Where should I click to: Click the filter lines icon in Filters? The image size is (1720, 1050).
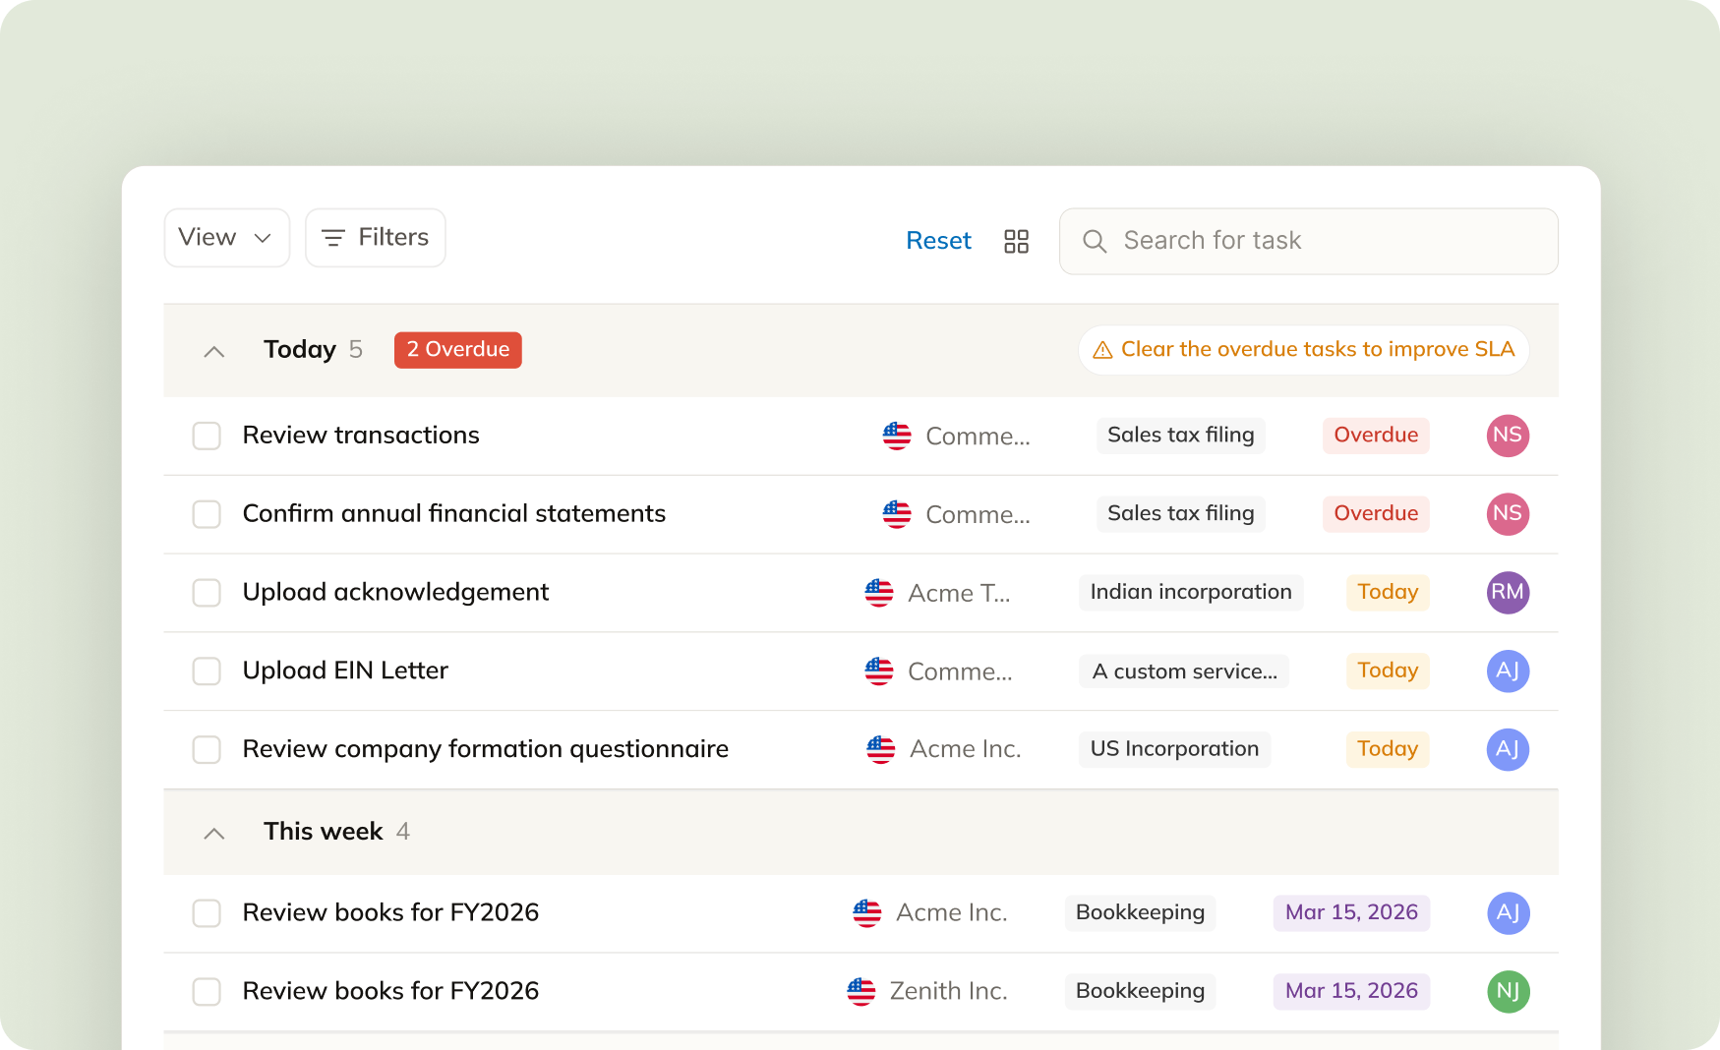click(x=333, y=238)
